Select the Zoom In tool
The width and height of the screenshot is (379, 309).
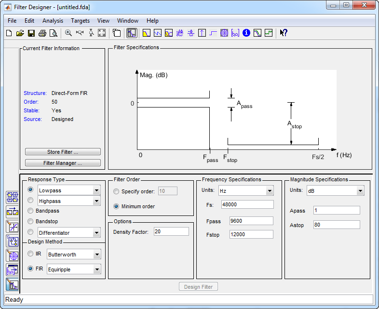coord(68,33)
